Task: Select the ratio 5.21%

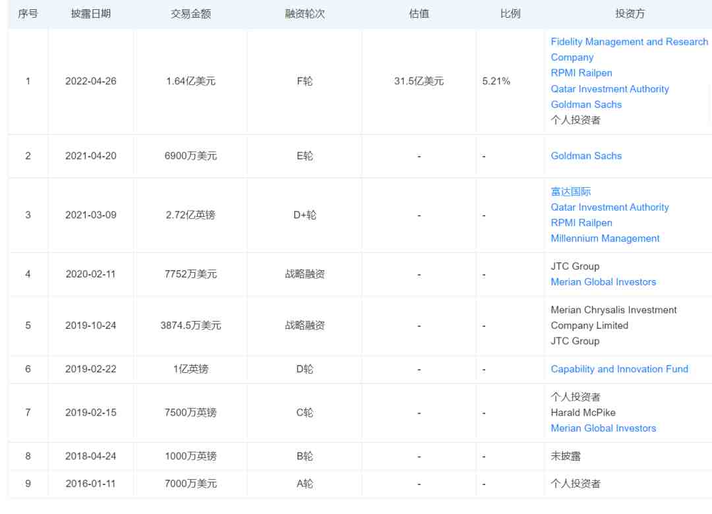Action: [496, 81]
